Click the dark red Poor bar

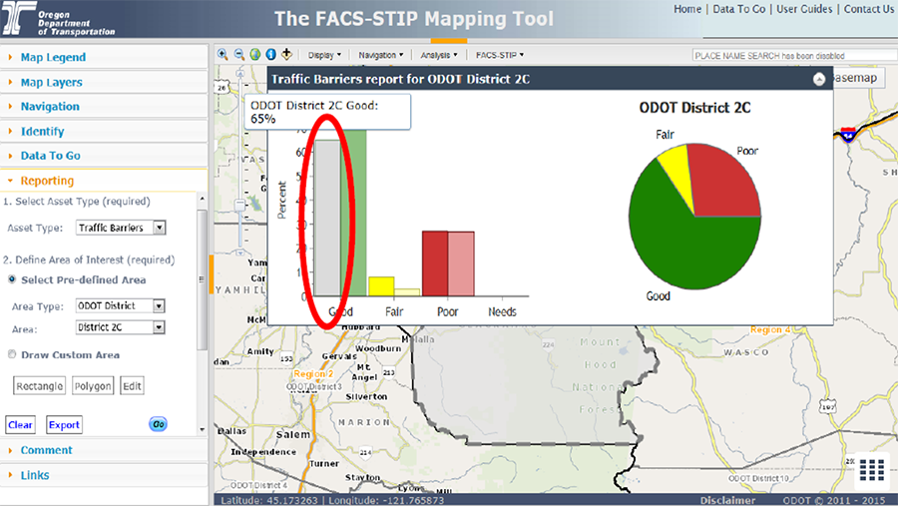pyautogui.click(x=435, y=263)
